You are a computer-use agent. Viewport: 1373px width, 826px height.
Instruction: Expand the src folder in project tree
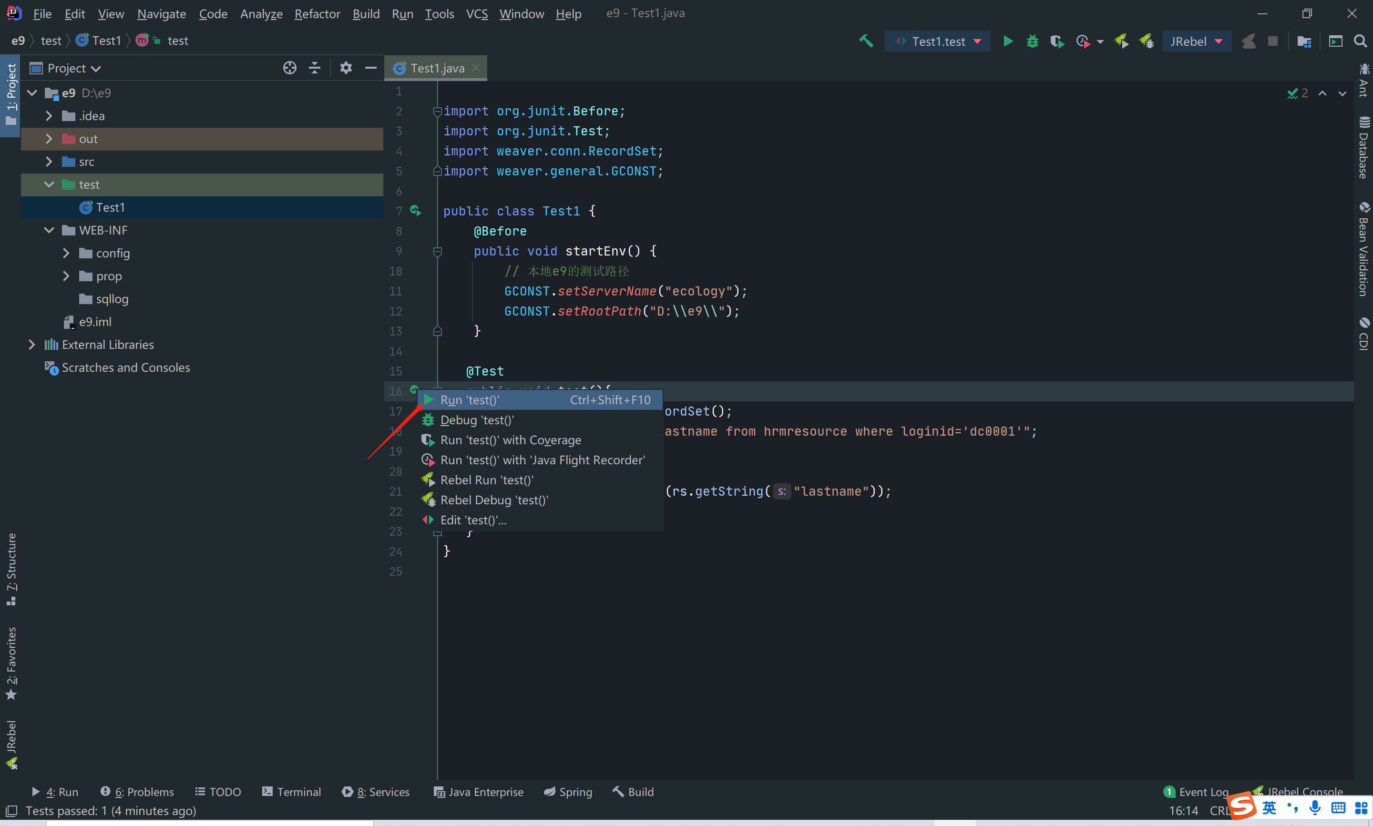click(49, 162)
